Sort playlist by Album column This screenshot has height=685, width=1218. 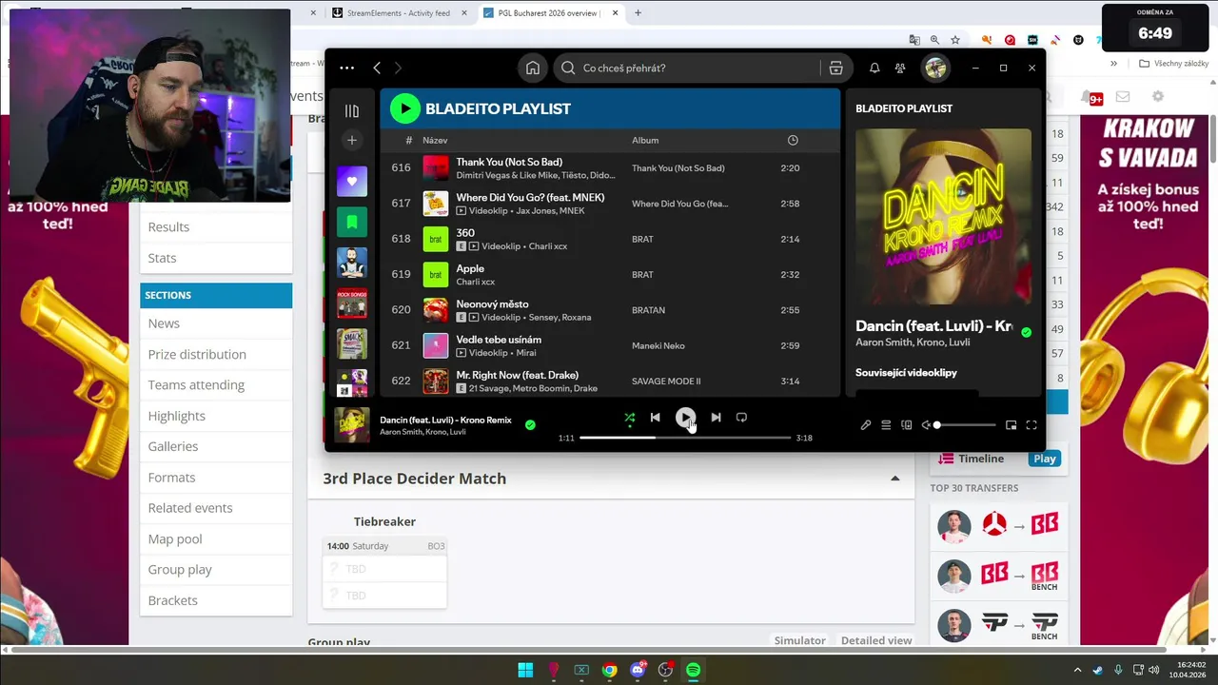[645, 141]
